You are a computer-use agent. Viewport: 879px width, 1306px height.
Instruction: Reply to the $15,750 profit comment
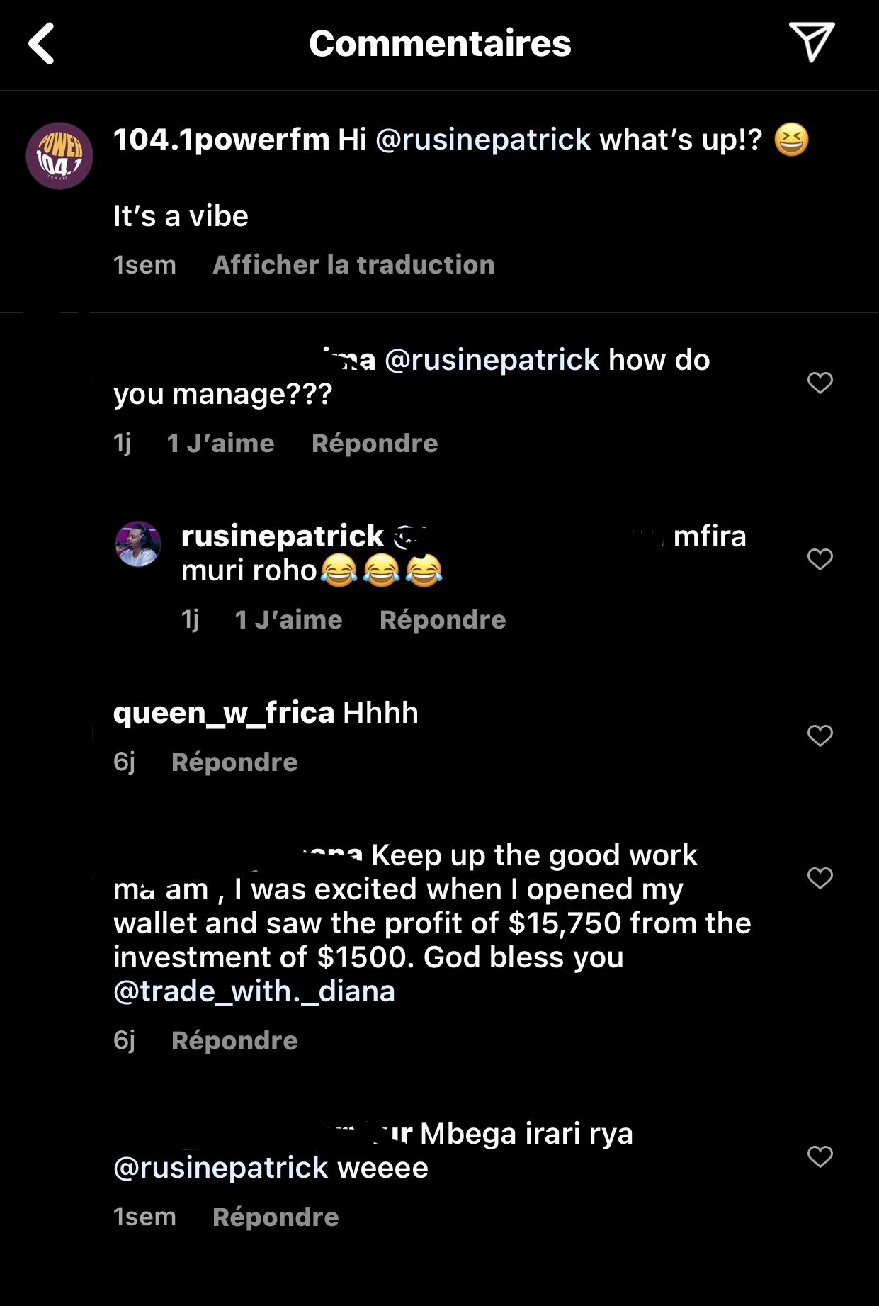234,1041
